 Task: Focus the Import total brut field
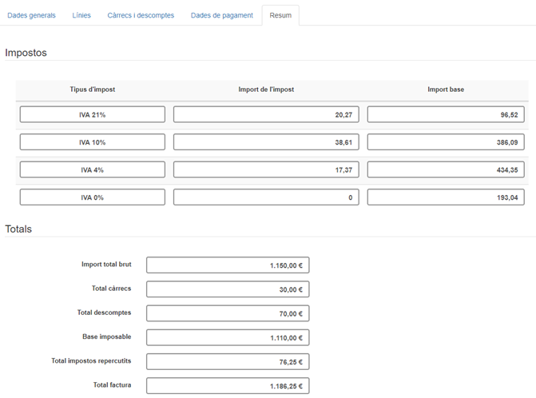tap(228, 265)
